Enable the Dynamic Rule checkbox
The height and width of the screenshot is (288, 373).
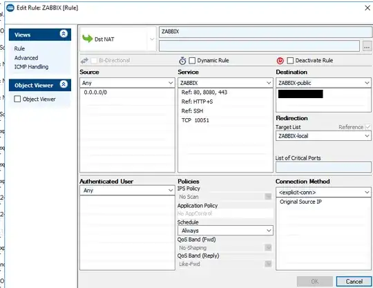point(192,61)
